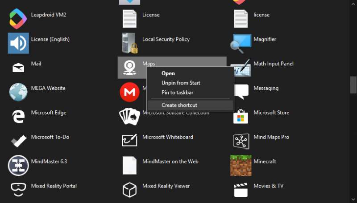Viewport: 357px width, 203px height.
Task: Open the License (English) speaker icon
Action: pos(18,43)
